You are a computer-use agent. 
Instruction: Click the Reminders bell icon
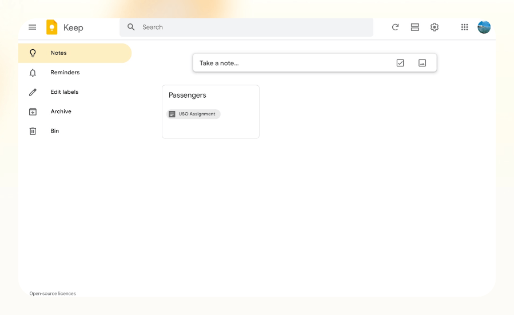click(33, 73)
